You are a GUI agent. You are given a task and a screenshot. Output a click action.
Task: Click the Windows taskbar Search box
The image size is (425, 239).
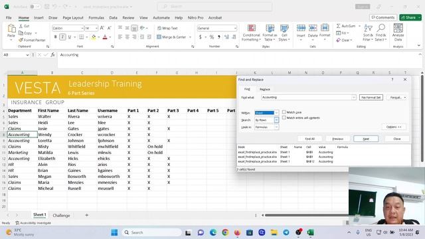coord(151,232)
